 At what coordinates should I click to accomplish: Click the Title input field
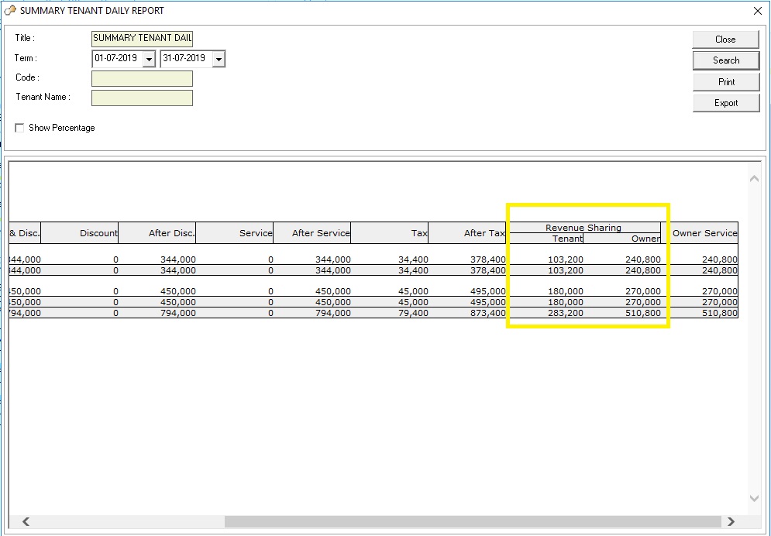click(142, 38)
